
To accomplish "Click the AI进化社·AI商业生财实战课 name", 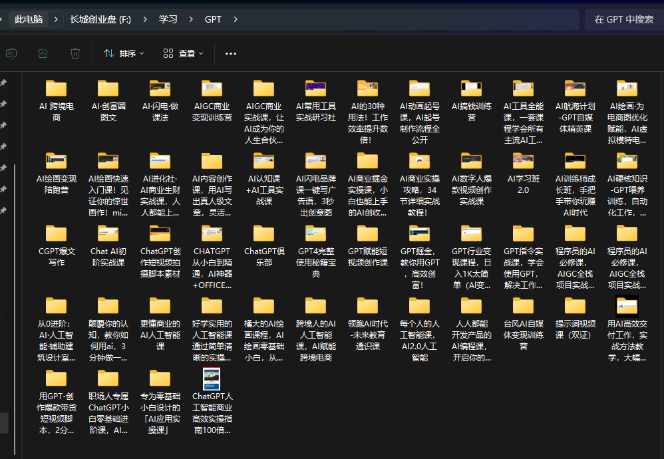I will click(160, 196).
